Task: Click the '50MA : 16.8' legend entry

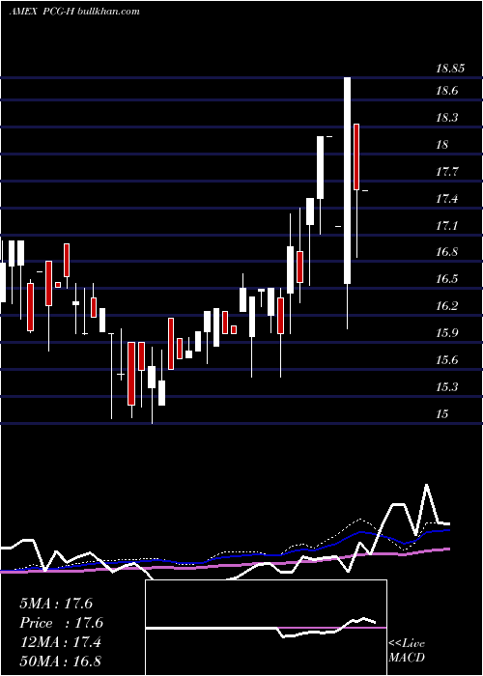Action: [60, 661]
